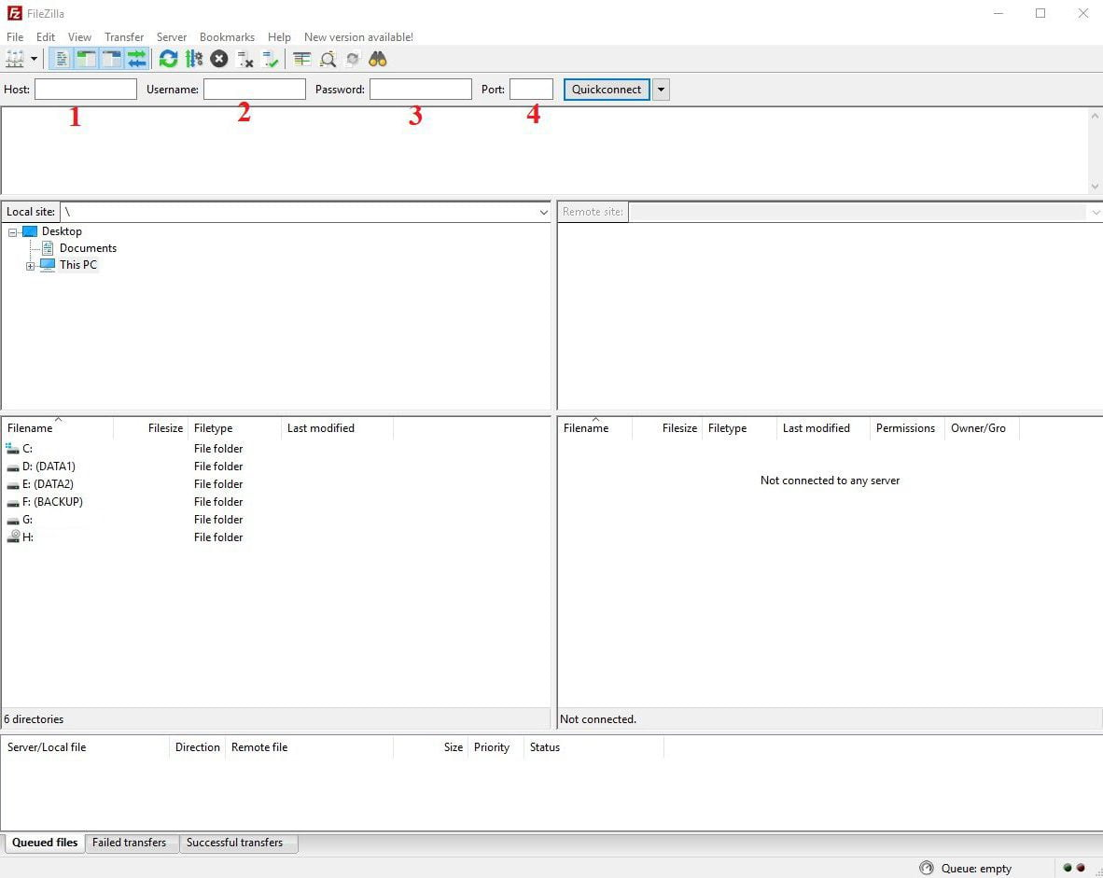Click the remote Permissions column header

point(905,427)
